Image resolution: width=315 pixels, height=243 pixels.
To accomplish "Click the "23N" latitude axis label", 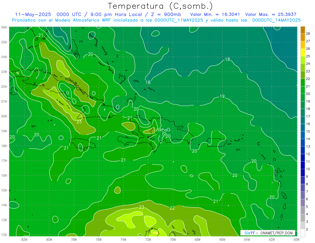I will point(4,72).
